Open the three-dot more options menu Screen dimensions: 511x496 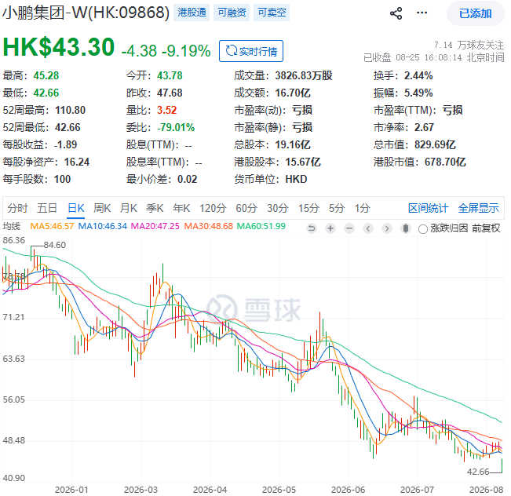click(422, 13)
